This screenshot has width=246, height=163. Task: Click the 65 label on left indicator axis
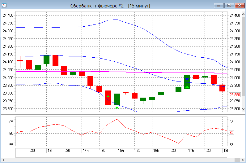pos(11,122)
